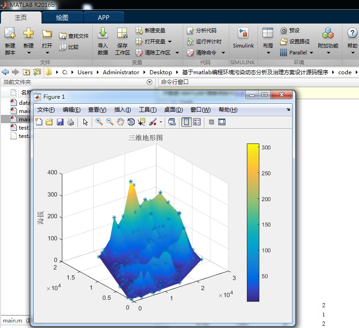
Task: Click the 三维地形图 plot title
Action: click(145, 137)
